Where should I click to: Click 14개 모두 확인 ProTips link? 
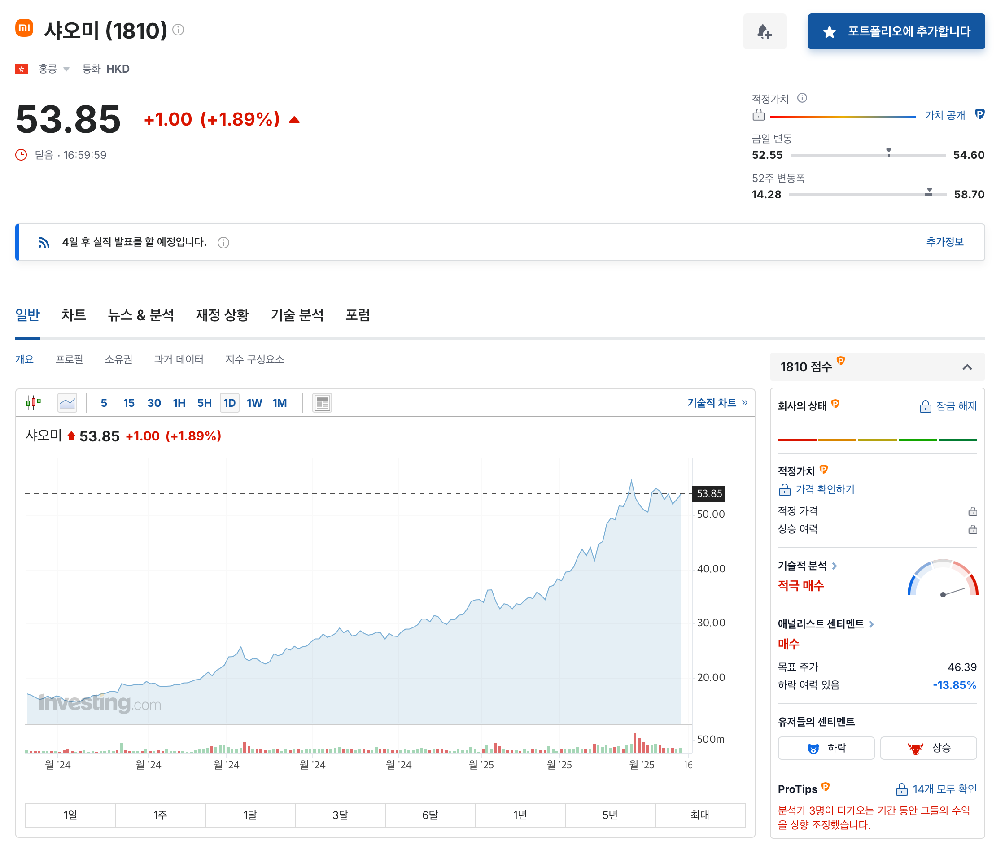936,789
